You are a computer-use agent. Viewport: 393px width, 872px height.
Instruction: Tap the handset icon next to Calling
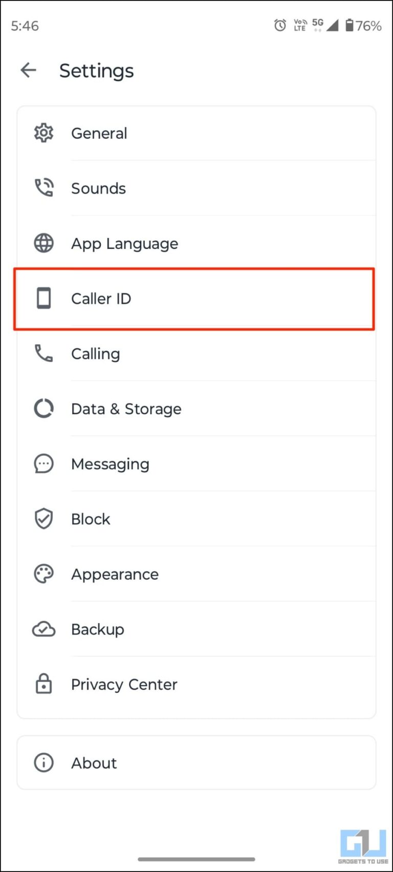point(44,353)
